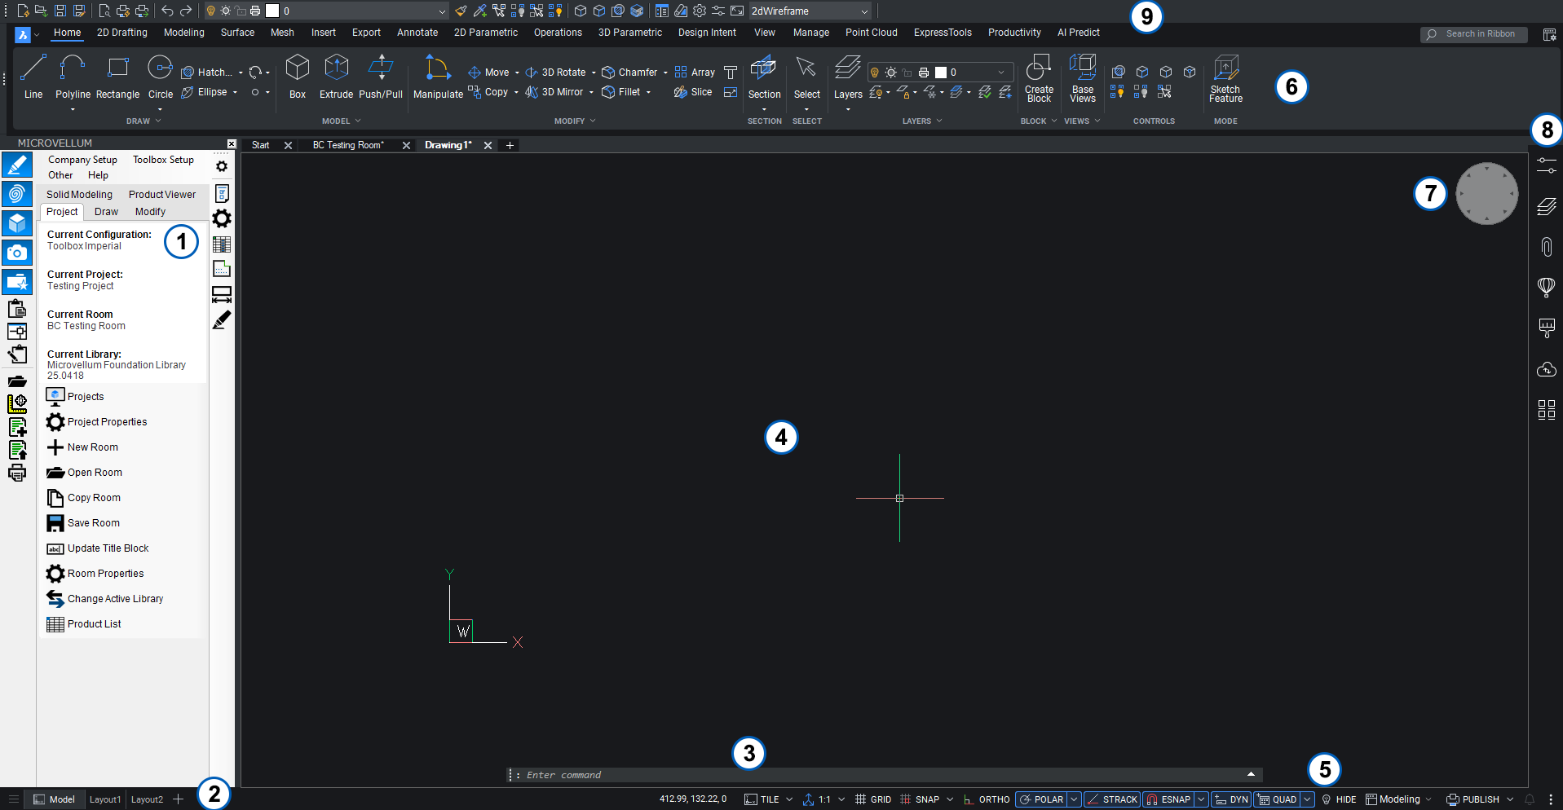This screenshot has width=1563, height=810.
Task: Toggle GRID display in status bar
Action: [x=873, y=799]
